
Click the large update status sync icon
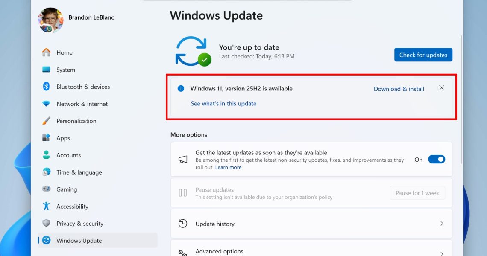click(193, 51)
